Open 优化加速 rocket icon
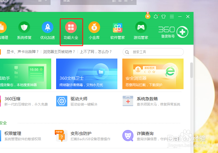 (48, 27)
